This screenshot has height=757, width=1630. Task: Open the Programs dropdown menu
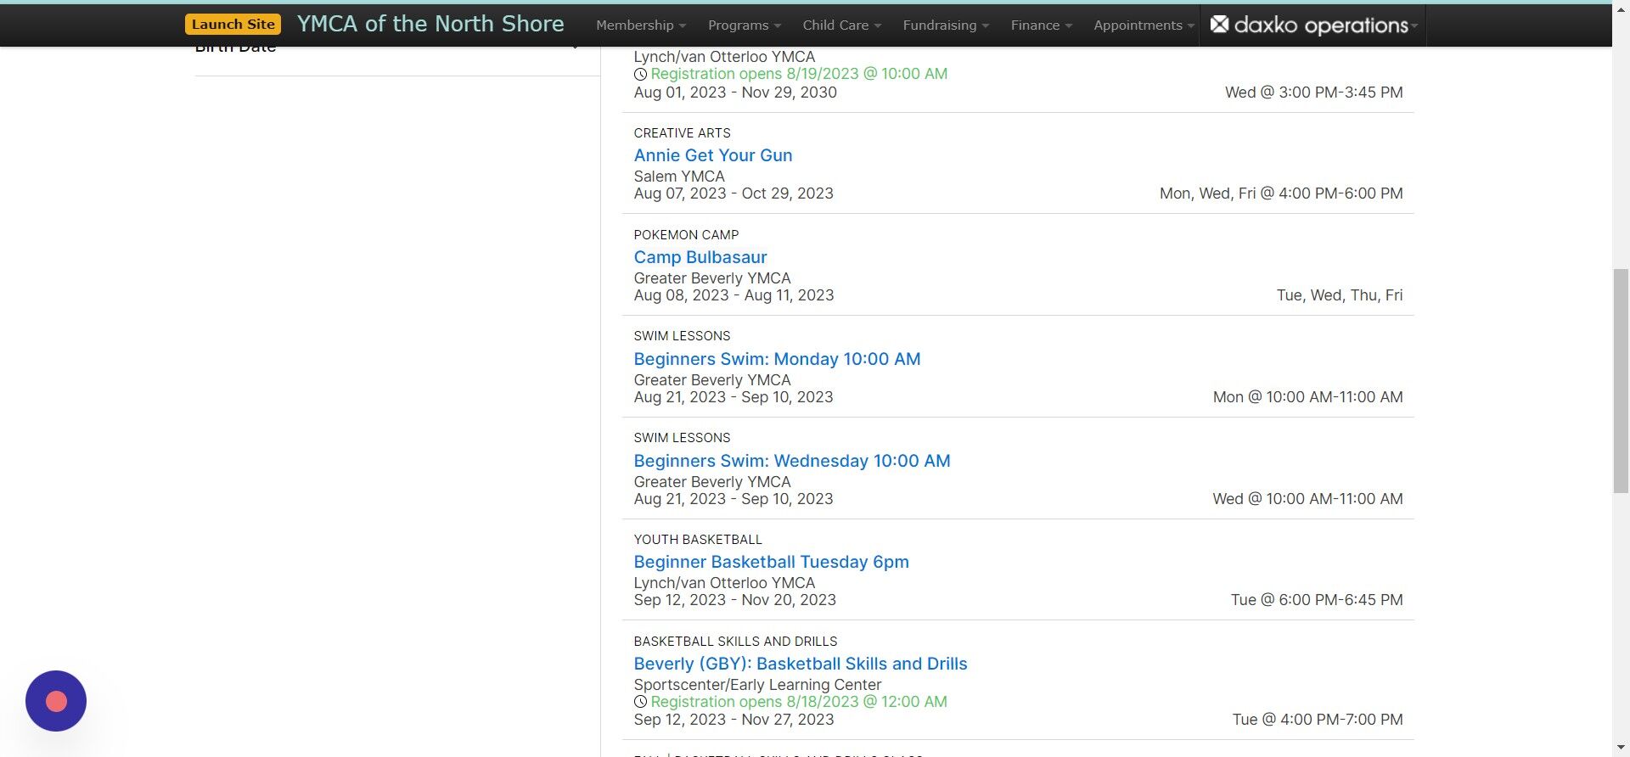[x=745, y=25]
